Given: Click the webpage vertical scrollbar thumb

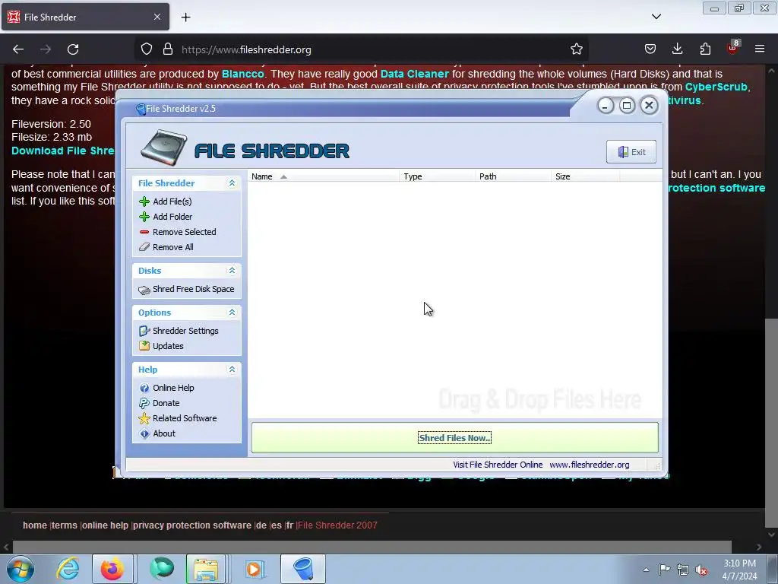Looking at the screenshot, I should (771, 422).
